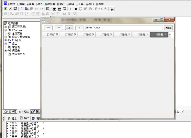The height and width of the screenshot is (138, 191).
Task: Click the about:blank address field
Action: [124, 27]
